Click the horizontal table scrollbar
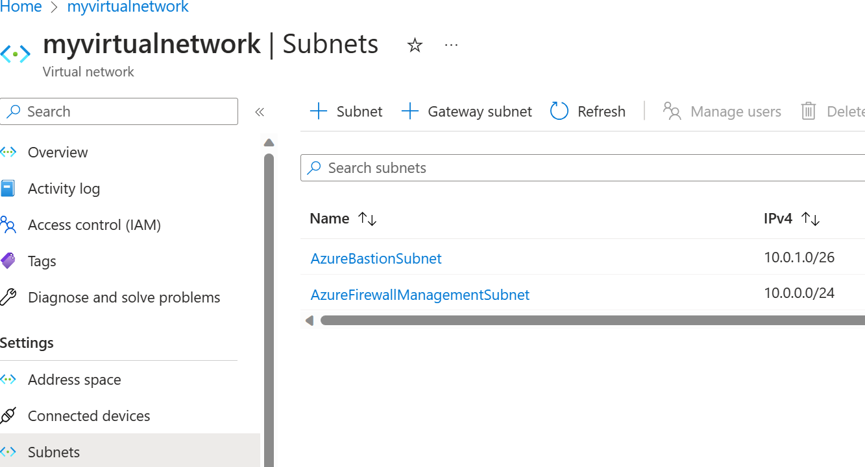865x467 pixels. [x=592, y=320]
